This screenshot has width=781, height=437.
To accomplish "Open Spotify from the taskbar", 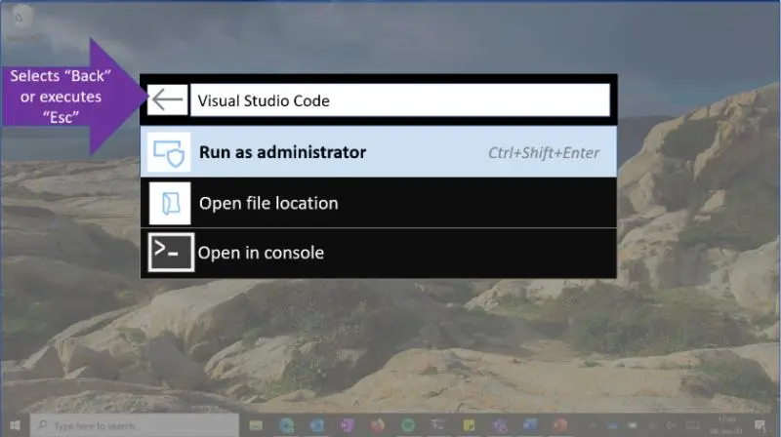I will pos(408,426).
